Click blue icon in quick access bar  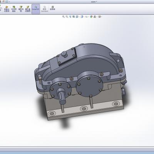(x=7, y=2)
